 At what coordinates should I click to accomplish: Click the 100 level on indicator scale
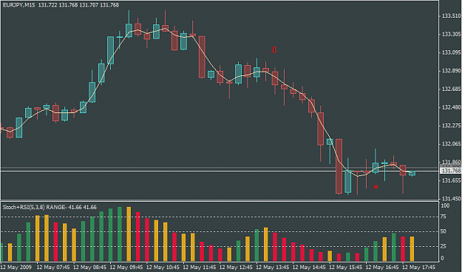click(445, 205)
